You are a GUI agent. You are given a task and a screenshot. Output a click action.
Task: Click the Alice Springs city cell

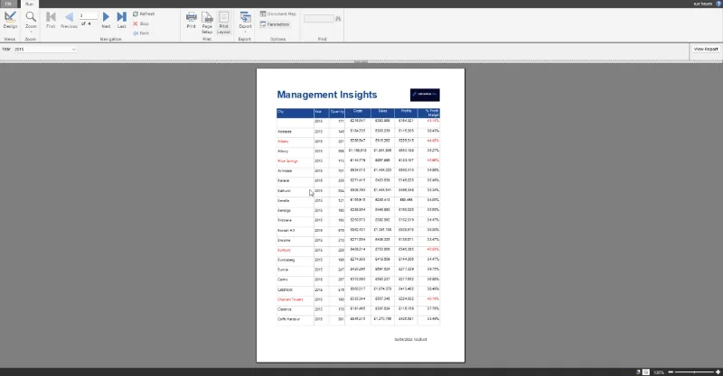(296, 161)
